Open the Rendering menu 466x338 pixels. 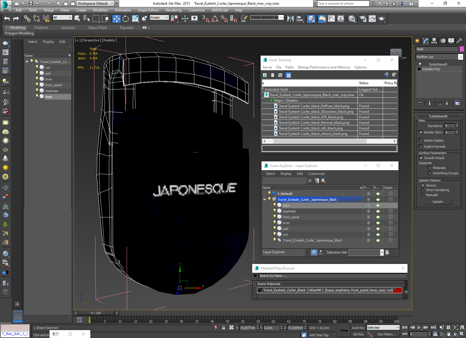(173, 10)
